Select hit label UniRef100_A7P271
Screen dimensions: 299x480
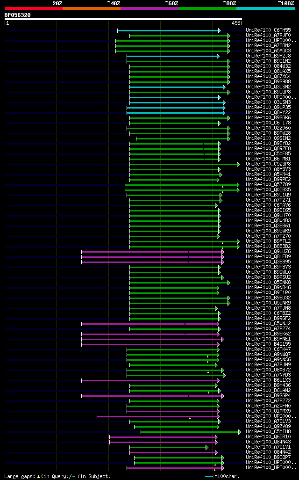[x=269, y=200]
